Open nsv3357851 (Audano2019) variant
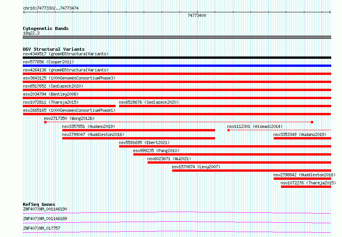Viewport: 342px width, 237px height. click(88, 126)
